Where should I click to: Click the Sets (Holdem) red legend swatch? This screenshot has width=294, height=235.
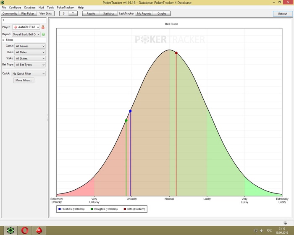125,209
